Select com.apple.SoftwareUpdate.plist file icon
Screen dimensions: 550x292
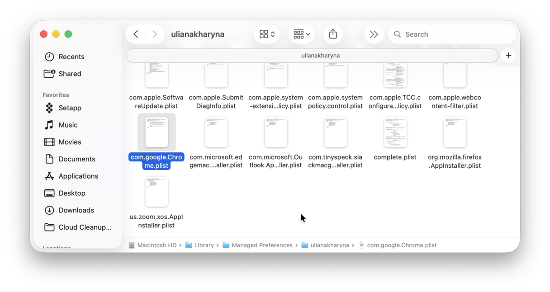click(x=156, y=75)
